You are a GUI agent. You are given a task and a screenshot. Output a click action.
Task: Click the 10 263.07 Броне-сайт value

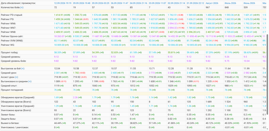pyautogui.click(x=59, y=36)
